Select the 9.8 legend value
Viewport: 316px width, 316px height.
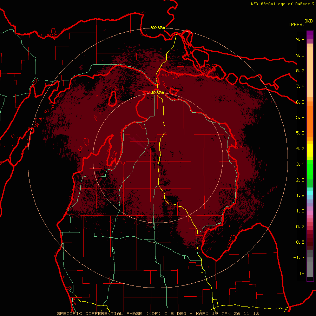300,39
